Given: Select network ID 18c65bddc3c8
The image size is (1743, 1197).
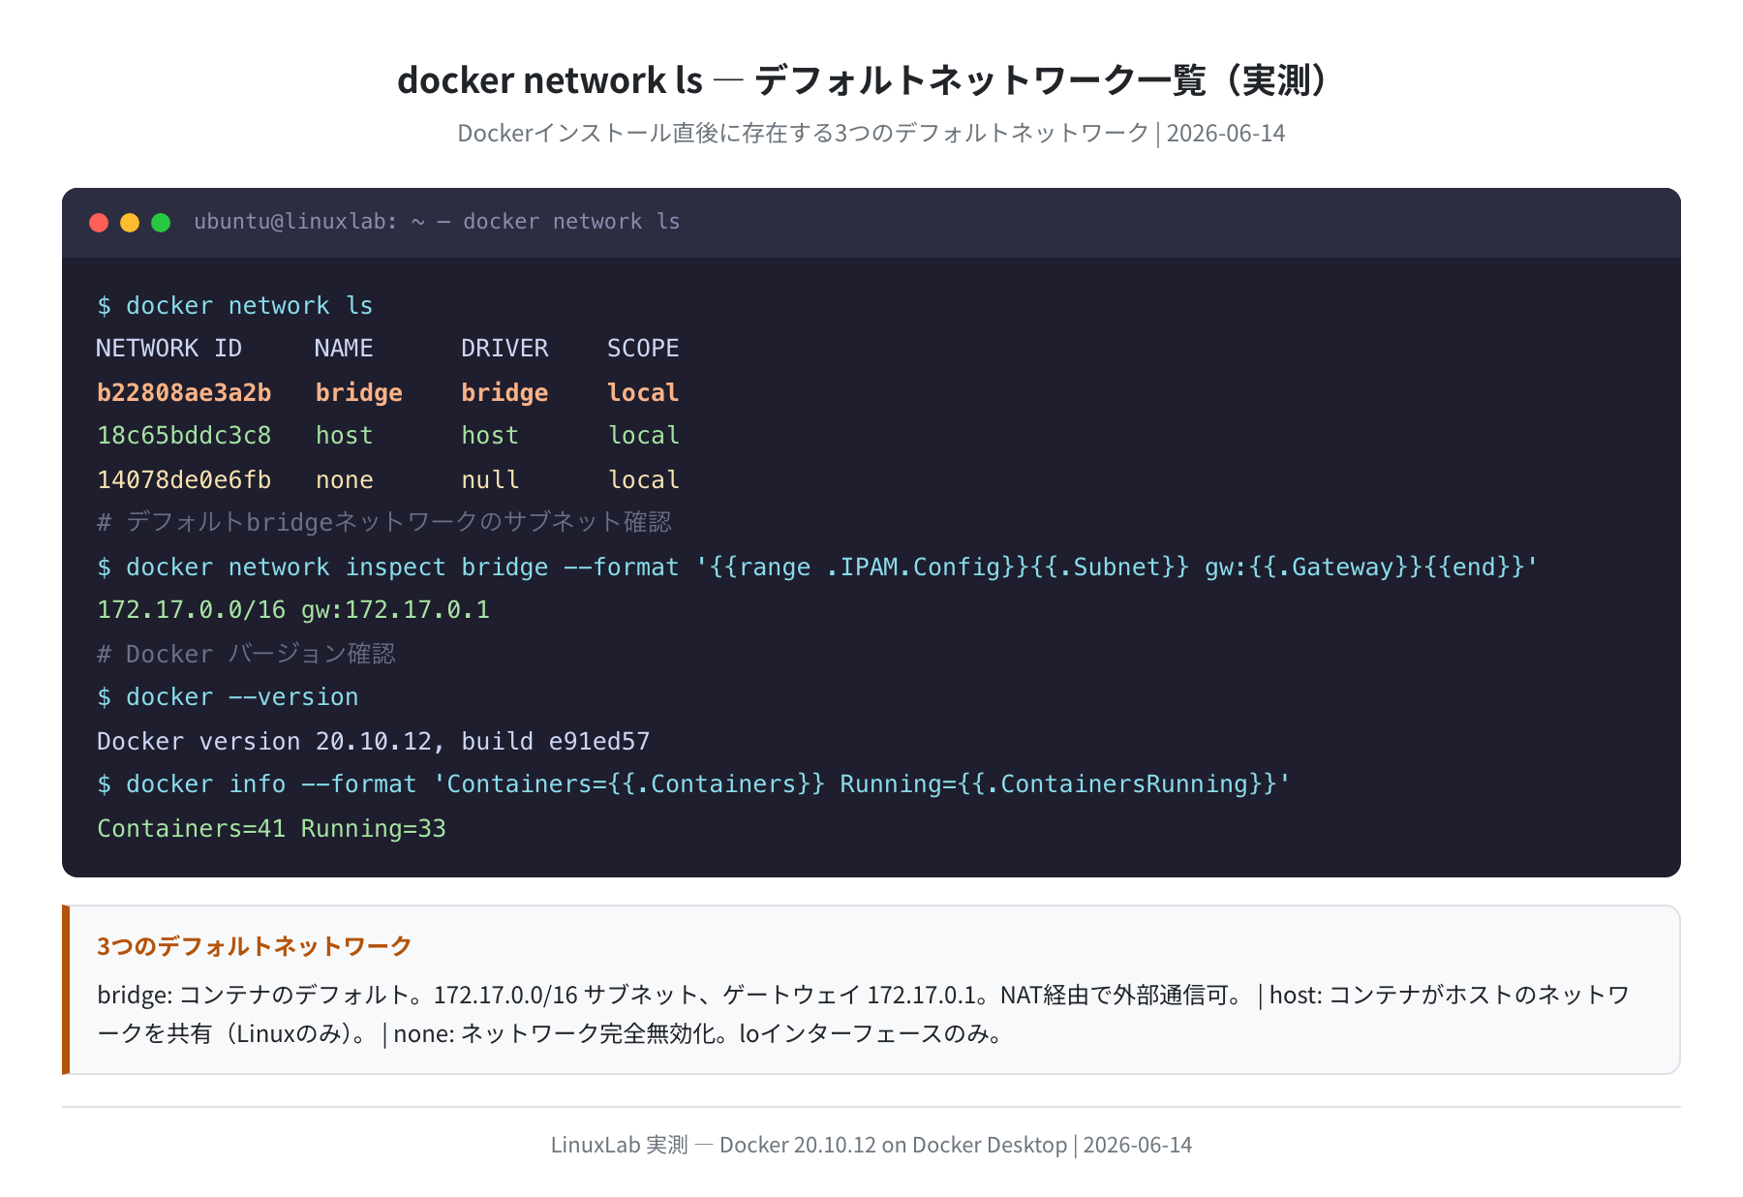Looking at the screenshot, I should click(184, 436).
